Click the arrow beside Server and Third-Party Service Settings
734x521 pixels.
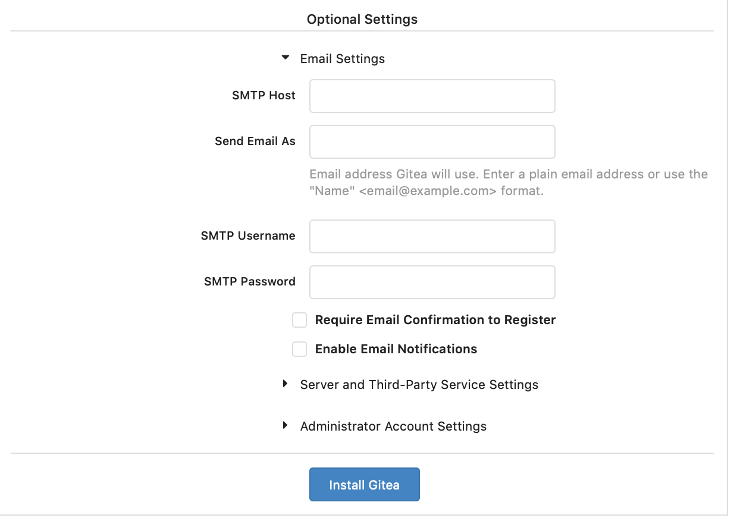click(286, 384)
